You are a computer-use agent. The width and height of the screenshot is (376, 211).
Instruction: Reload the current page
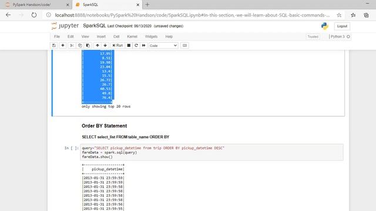pyautogui.click(x=34, y=15)
